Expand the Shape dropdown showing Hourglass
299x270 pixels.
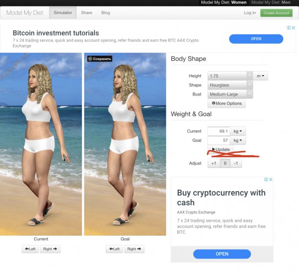pos(230,85)
